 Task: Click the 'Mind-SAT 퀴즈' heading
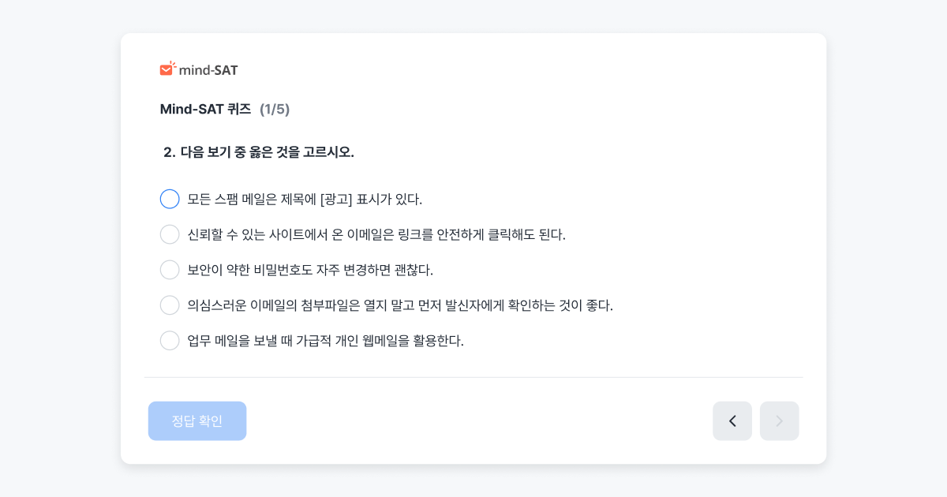(x=205, y=110)
